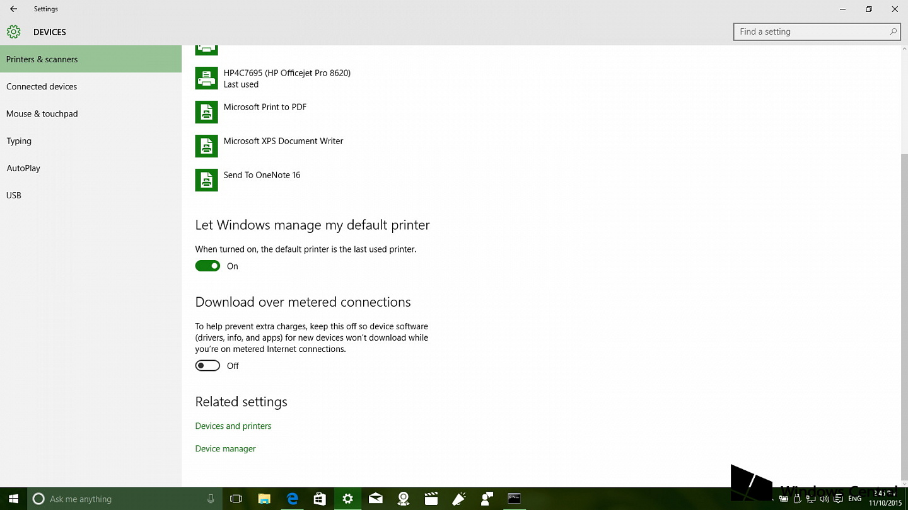Open the webcam-shaped app on the taskbar
The height and width of the screenshot is (510, 908).
[404, 499]
